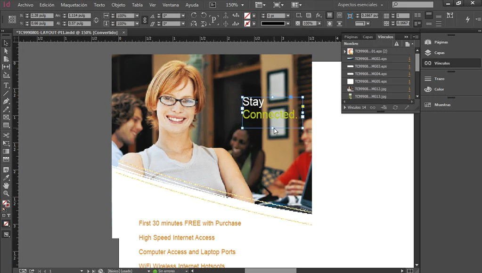Screen dimensions: 482x273
Task: Select the Pen tool
Action: tap(6, 101)
